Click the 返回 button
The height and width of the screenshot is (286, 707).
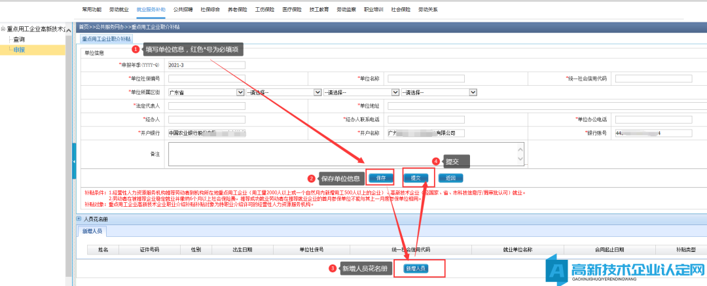point(450,177)
